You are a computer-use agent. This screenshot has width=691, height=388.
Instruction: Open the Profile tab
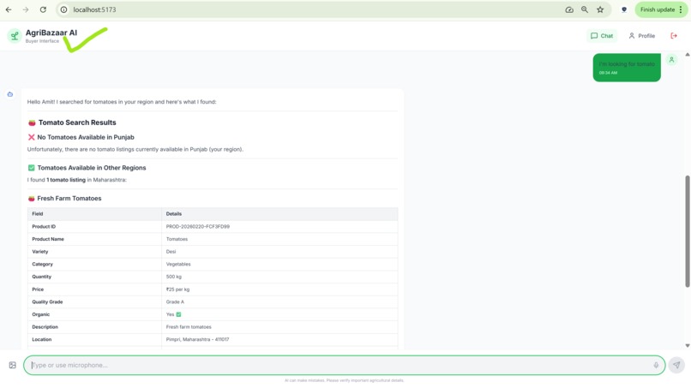(641, 36)
